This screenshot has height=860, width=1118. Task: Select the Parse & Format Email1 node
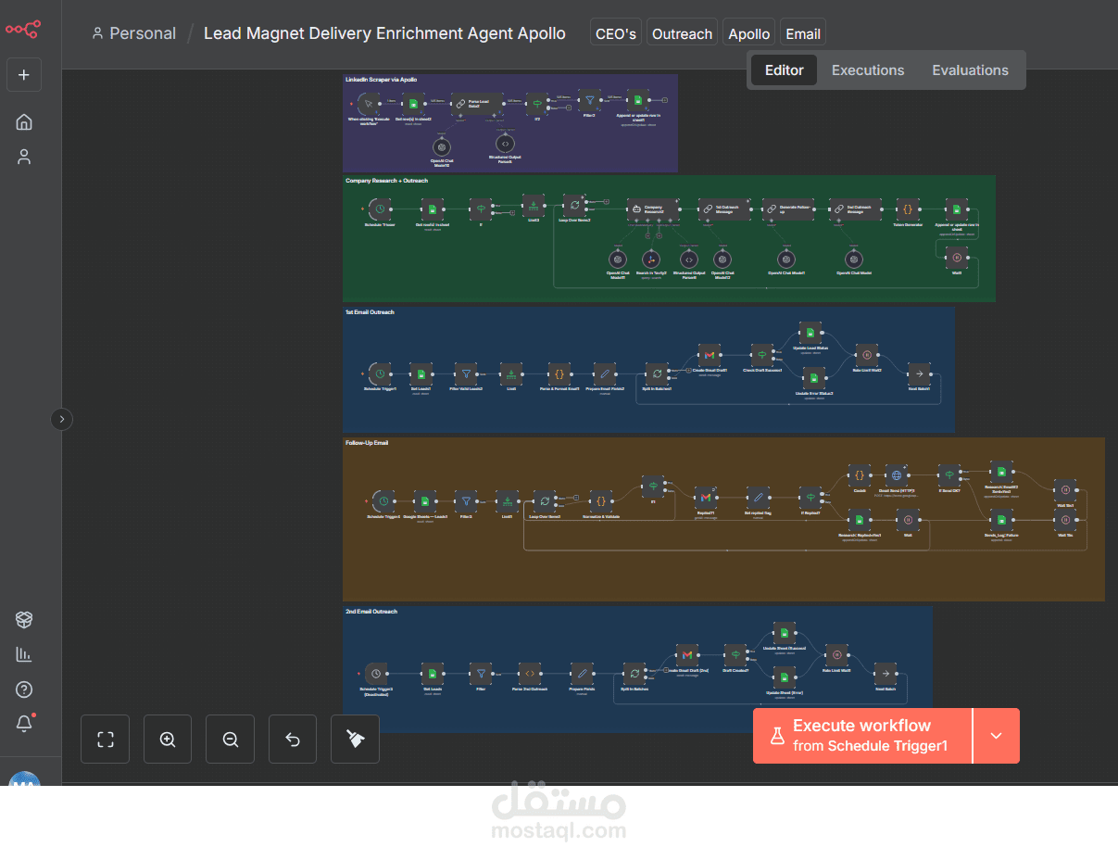point(559,373)
